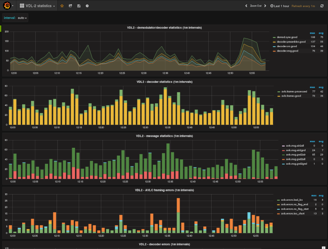Sort message statistics legend by avg

click(x=321, y=141)
